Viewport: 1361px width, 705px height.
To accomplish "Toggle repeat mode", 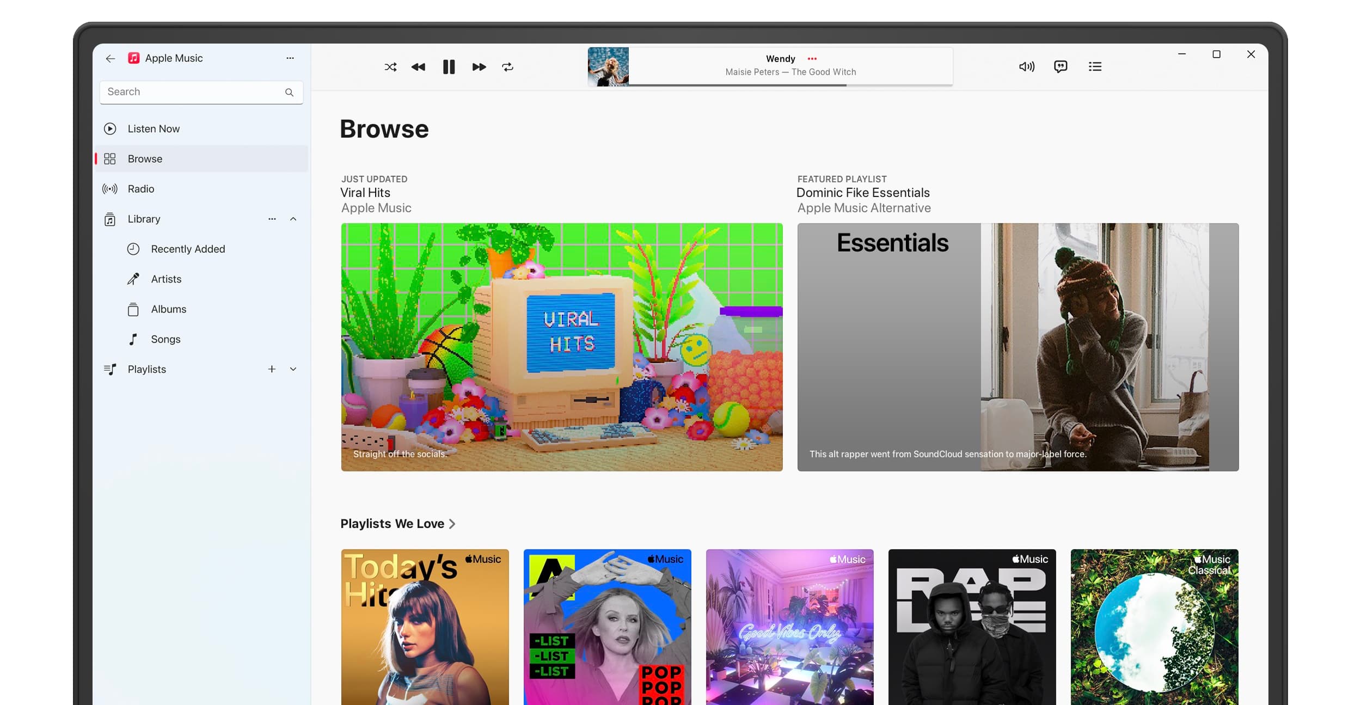I will point(507,67).
